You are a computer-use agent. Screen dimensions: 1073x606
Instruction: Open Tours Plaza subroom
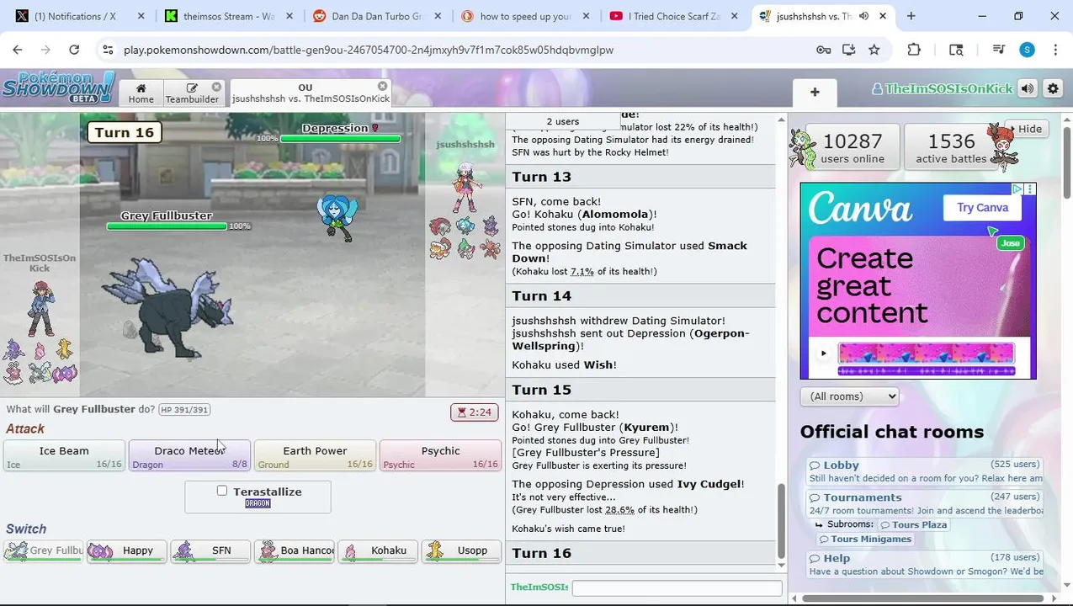coord(914,524)
